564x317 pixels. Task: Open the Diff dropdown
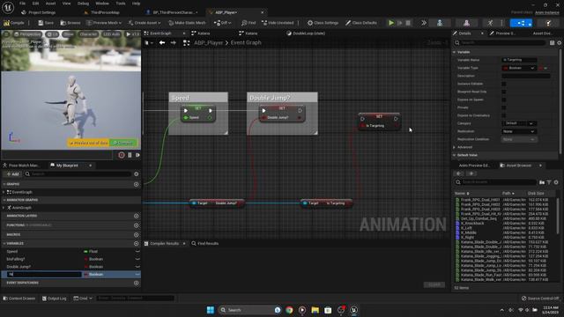[x=223, y=23]
